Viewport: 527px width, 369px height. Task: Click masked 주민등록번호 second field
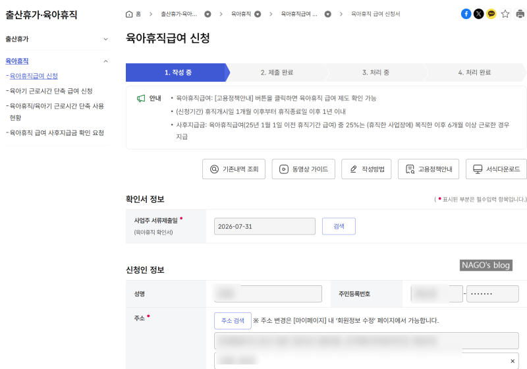coord(492,294)
